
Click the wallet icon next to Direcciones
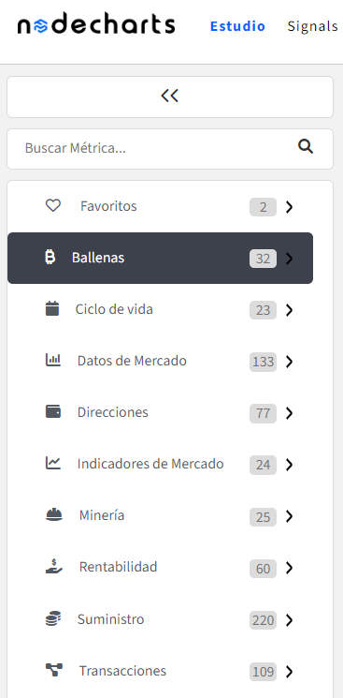tap(53, 411)
